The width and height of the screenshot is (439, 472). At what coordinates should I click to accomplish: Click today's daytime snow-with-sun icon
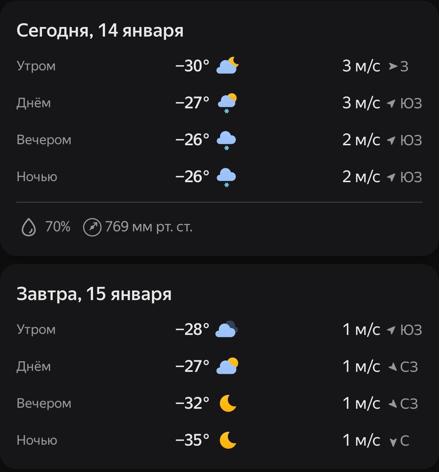pyautogui.click(x=227, y=103)
